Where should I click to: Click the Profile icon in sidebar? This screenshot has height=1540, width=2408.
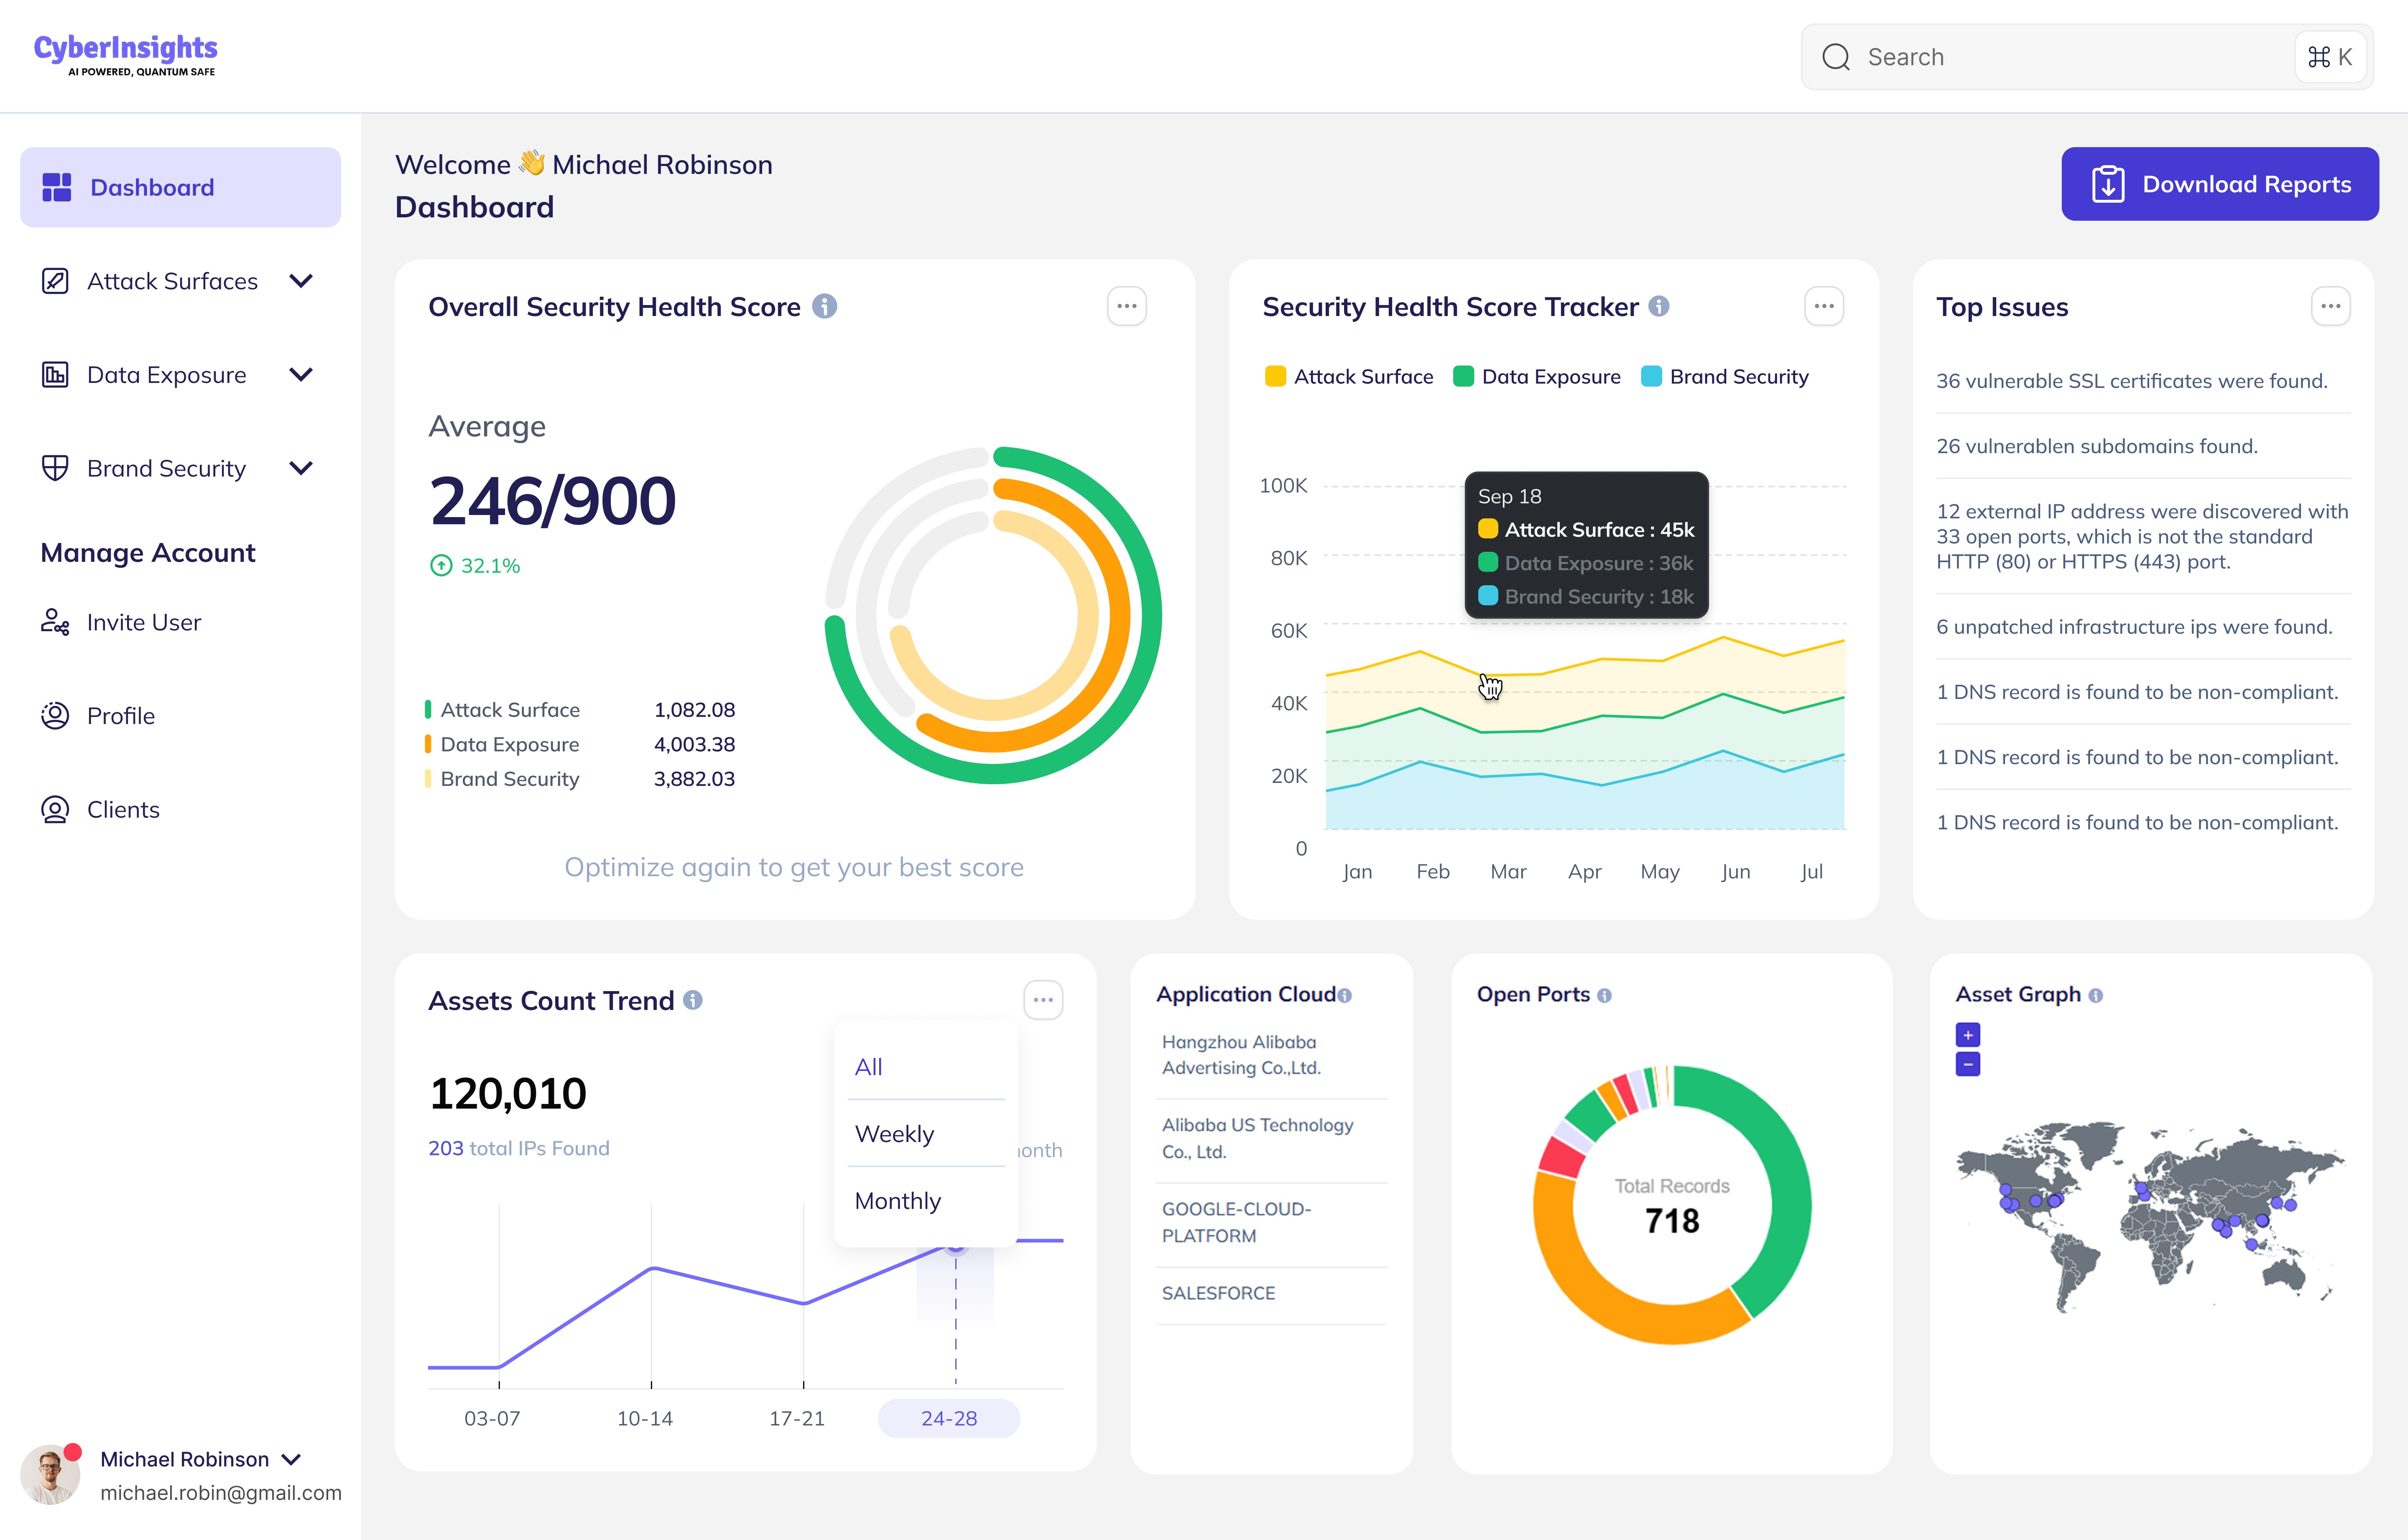(x=55, y=715)
